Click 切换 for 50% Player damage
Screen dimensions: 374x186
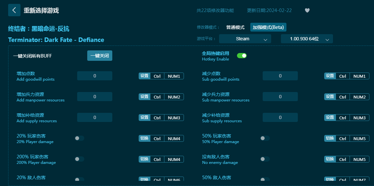(330, 139)
